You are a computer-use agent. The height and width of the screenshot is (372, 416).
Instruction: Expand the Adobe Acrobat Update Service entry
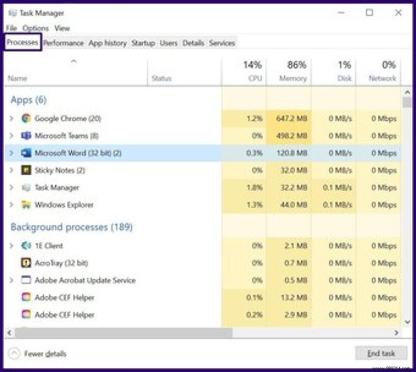11,280
